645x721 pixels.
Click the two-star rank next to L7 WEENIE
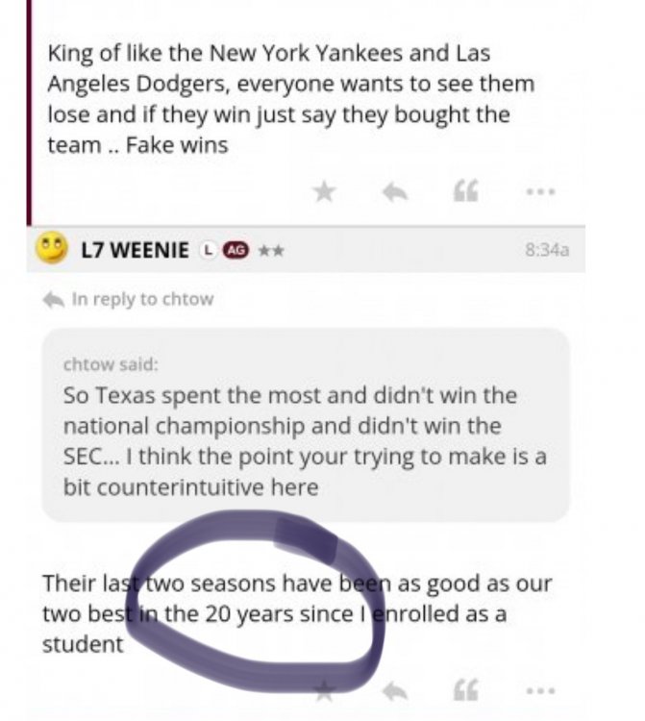coord(270,250)
